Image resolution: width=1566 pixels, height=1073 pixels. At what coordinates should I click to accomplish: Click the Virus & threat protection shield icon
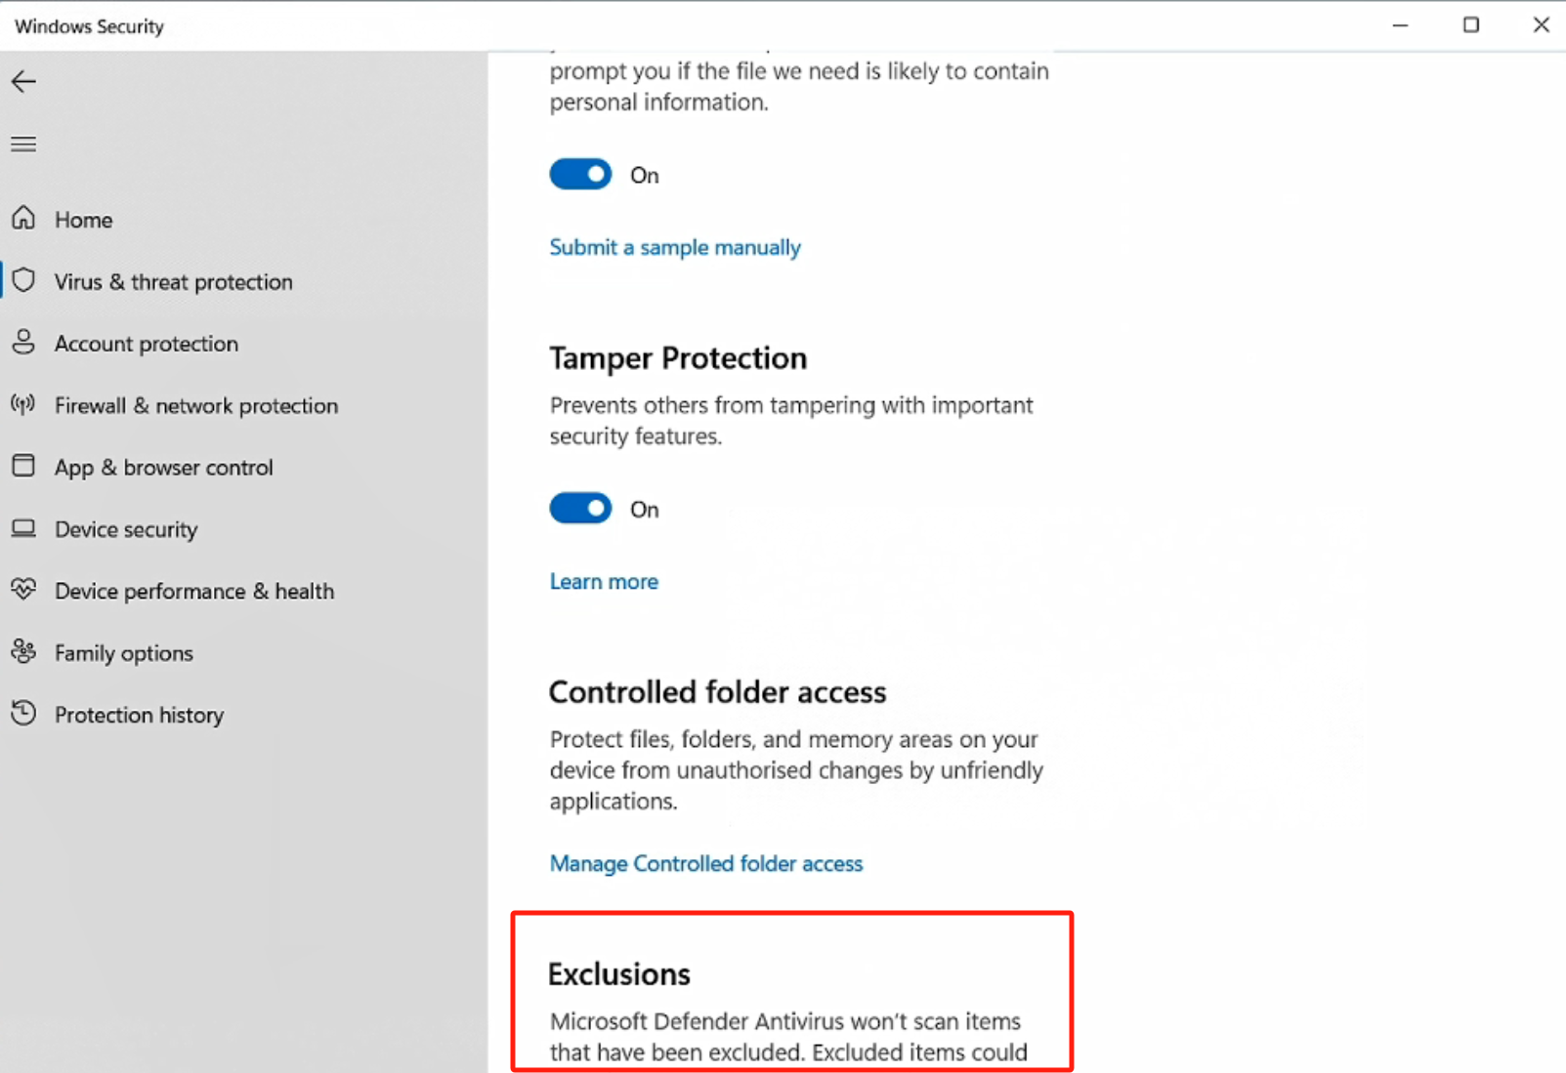click(x=23, y=281)
